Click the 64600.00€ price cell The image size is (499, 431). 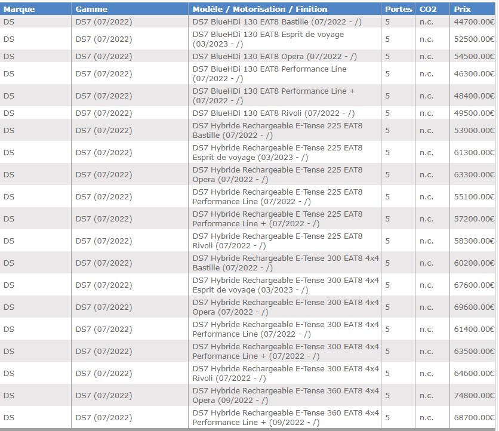coord(474,373)
